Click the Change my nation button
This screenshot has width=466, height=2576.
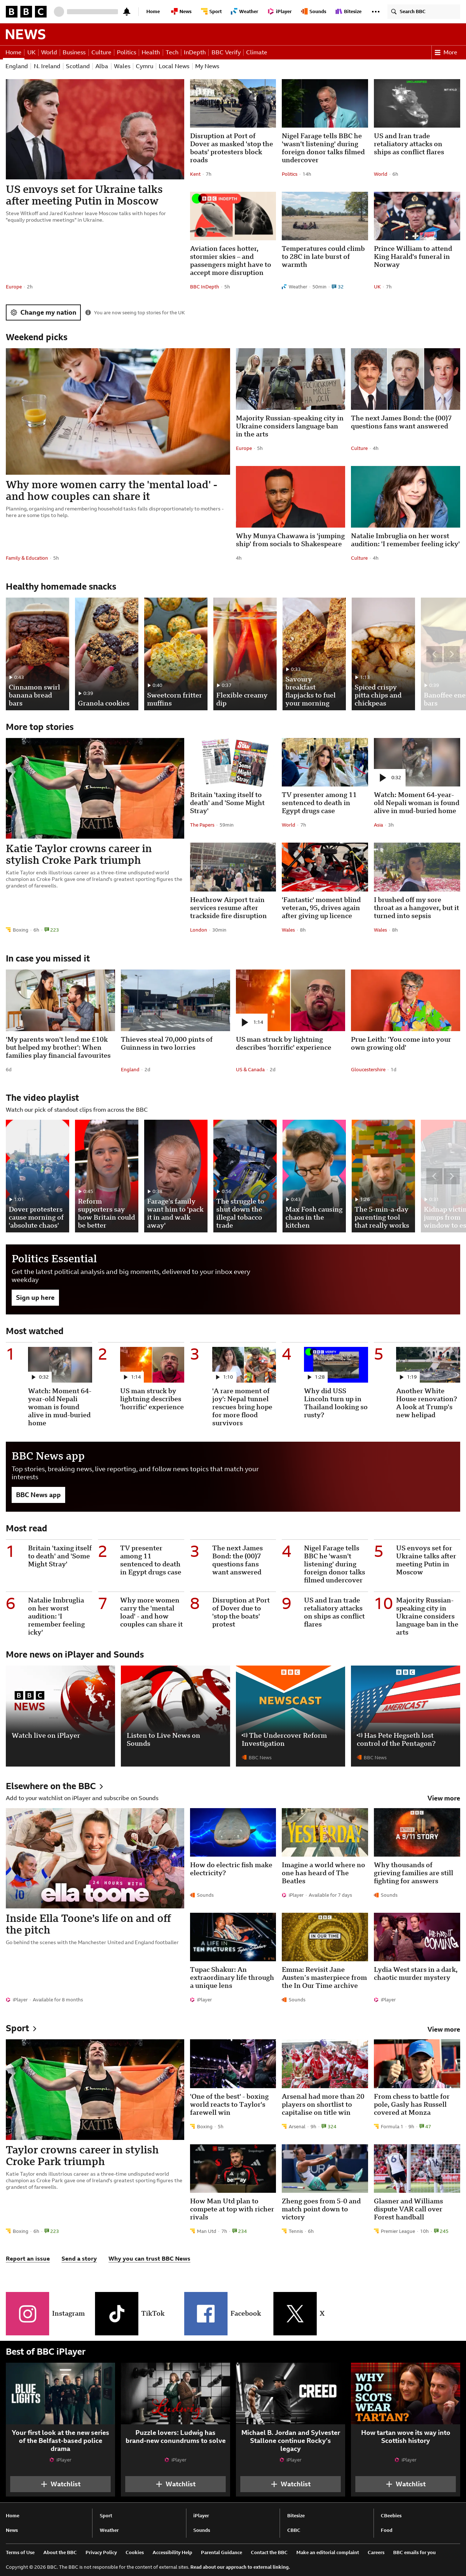tap(43, 312)
